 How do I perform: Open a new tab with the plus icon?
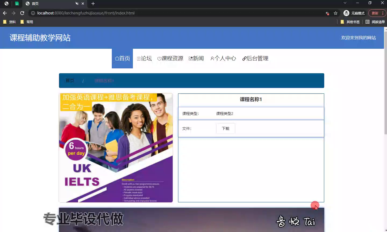(x=93, y=3)
